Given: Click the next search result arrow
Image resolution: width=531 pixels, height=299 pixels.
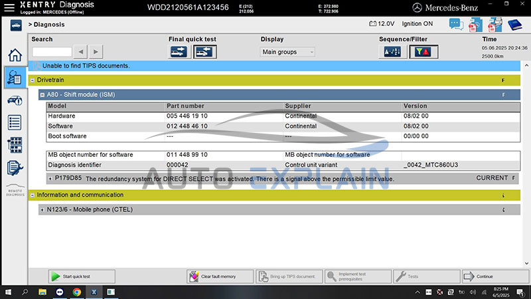Looking at the screenshot, I should point(96,52).
